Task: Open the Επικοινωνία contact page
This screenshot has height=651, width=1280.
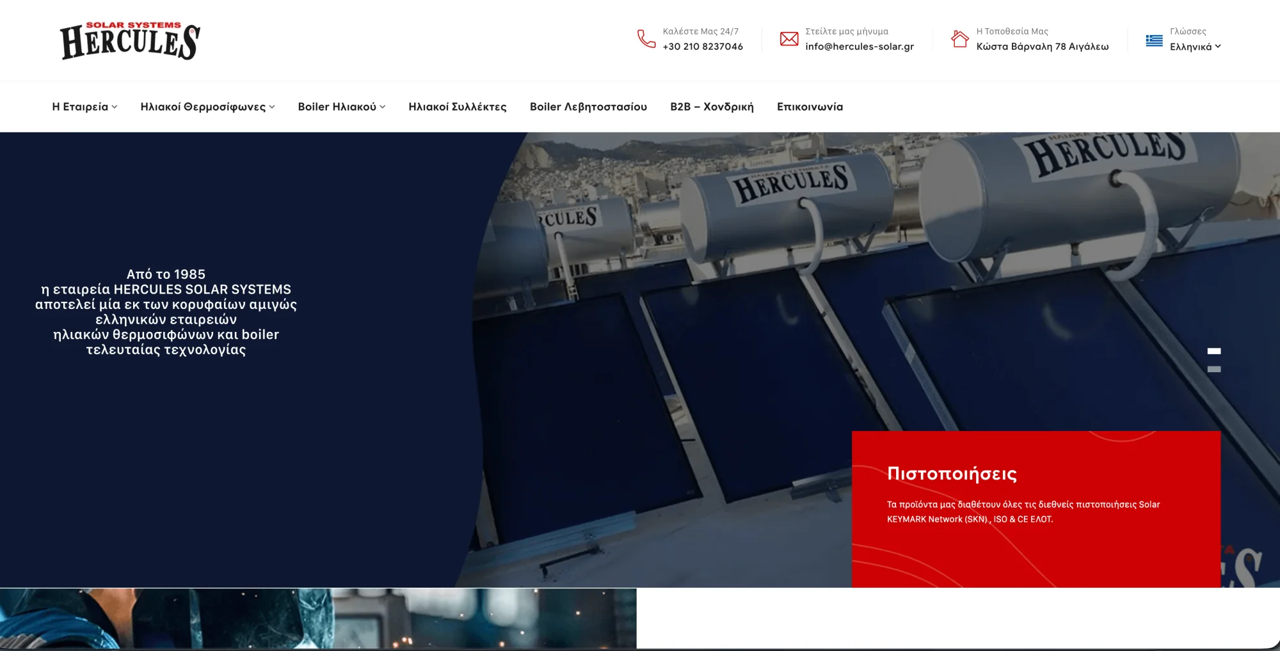Action: 810,107
